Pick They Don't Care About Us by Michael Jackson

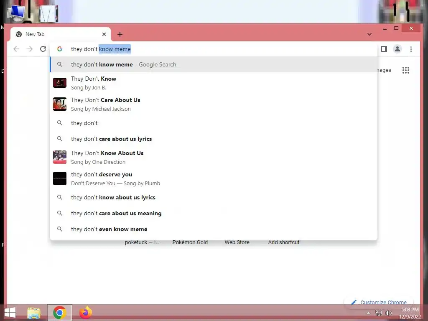pyautogui.click(x=214, y=104)
